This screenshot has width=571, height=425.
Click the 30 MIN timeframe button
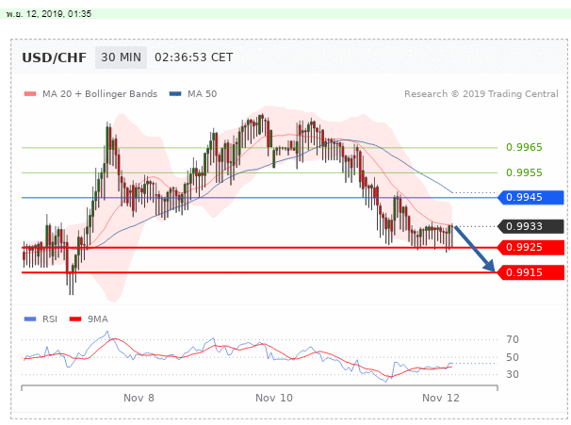121,57
